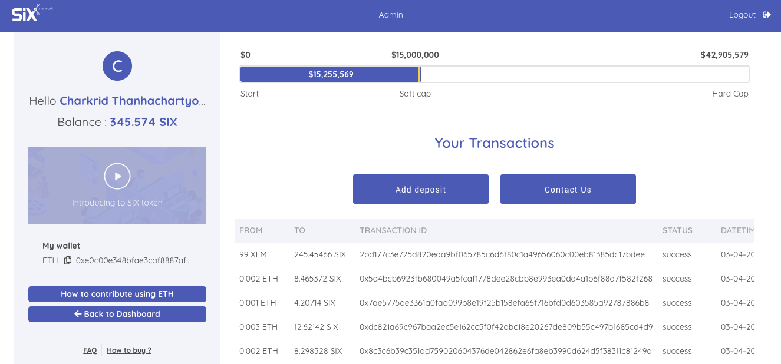Open the Admin menu item
The width and height of the screenshot is (781, 364).
pyautogui.click(x=391, y=15)
